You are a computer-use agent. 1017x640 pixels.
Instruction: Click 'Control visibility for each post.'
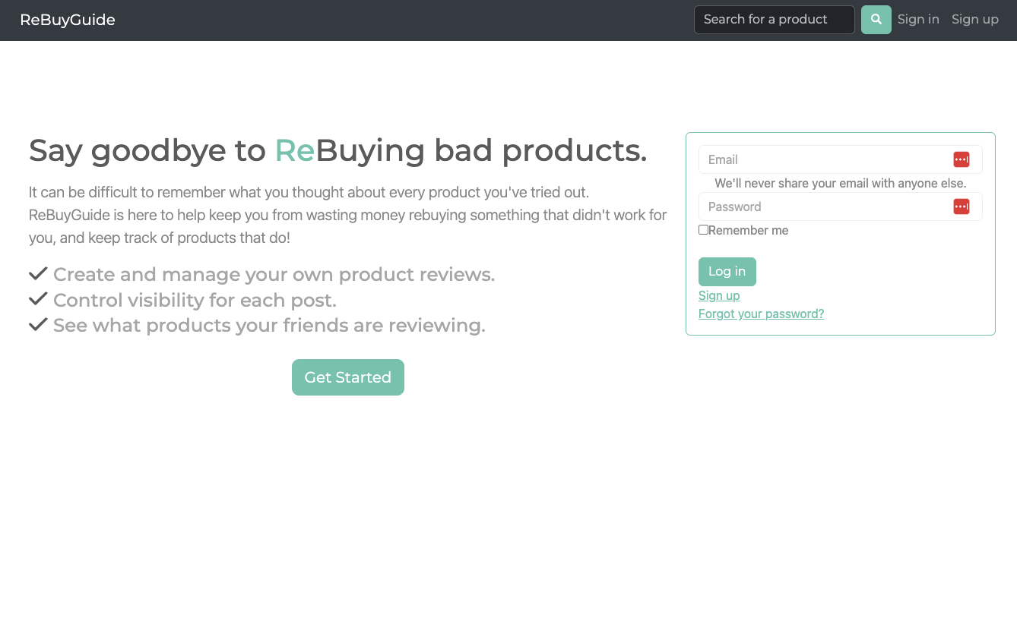pos(195,301)
